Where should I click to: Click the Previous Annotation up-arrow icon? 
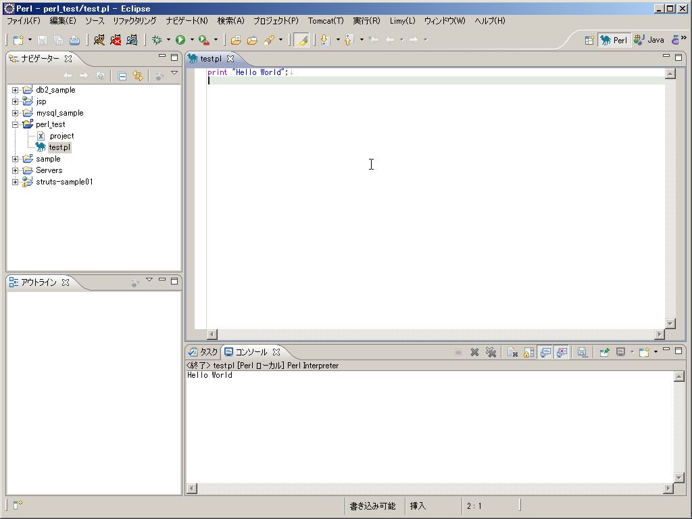click(349, 40)
